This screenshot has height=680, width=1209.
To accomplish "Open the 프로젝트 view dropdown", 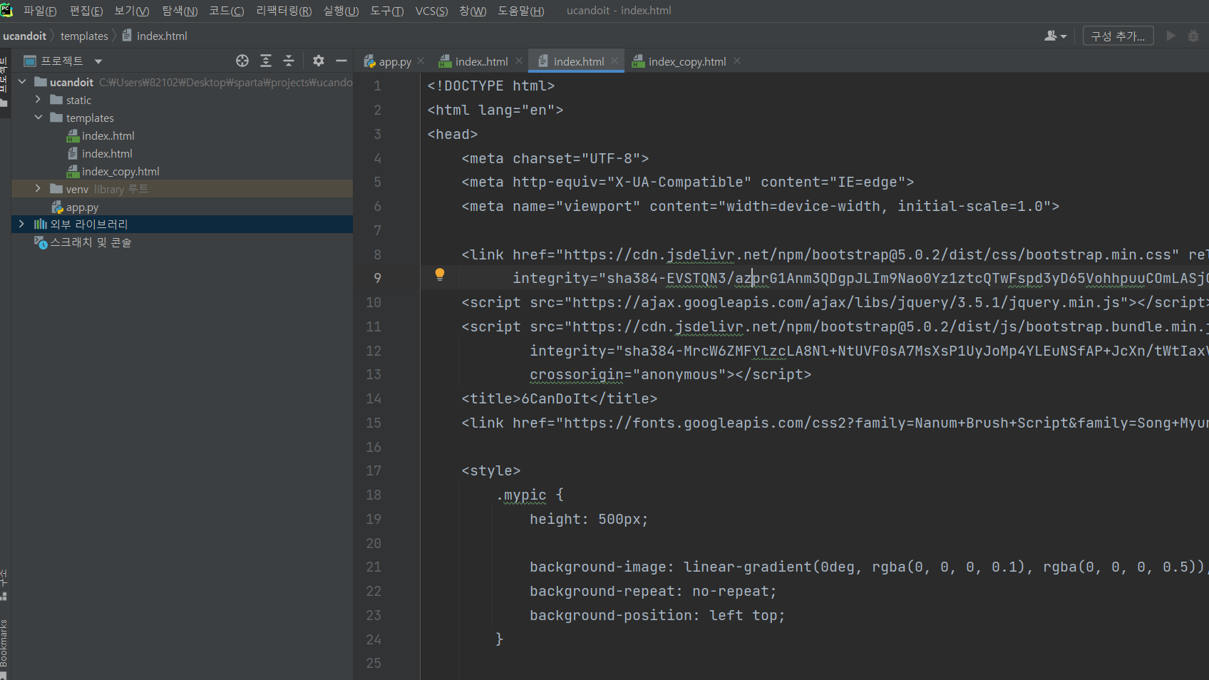I will coord(98,61).
